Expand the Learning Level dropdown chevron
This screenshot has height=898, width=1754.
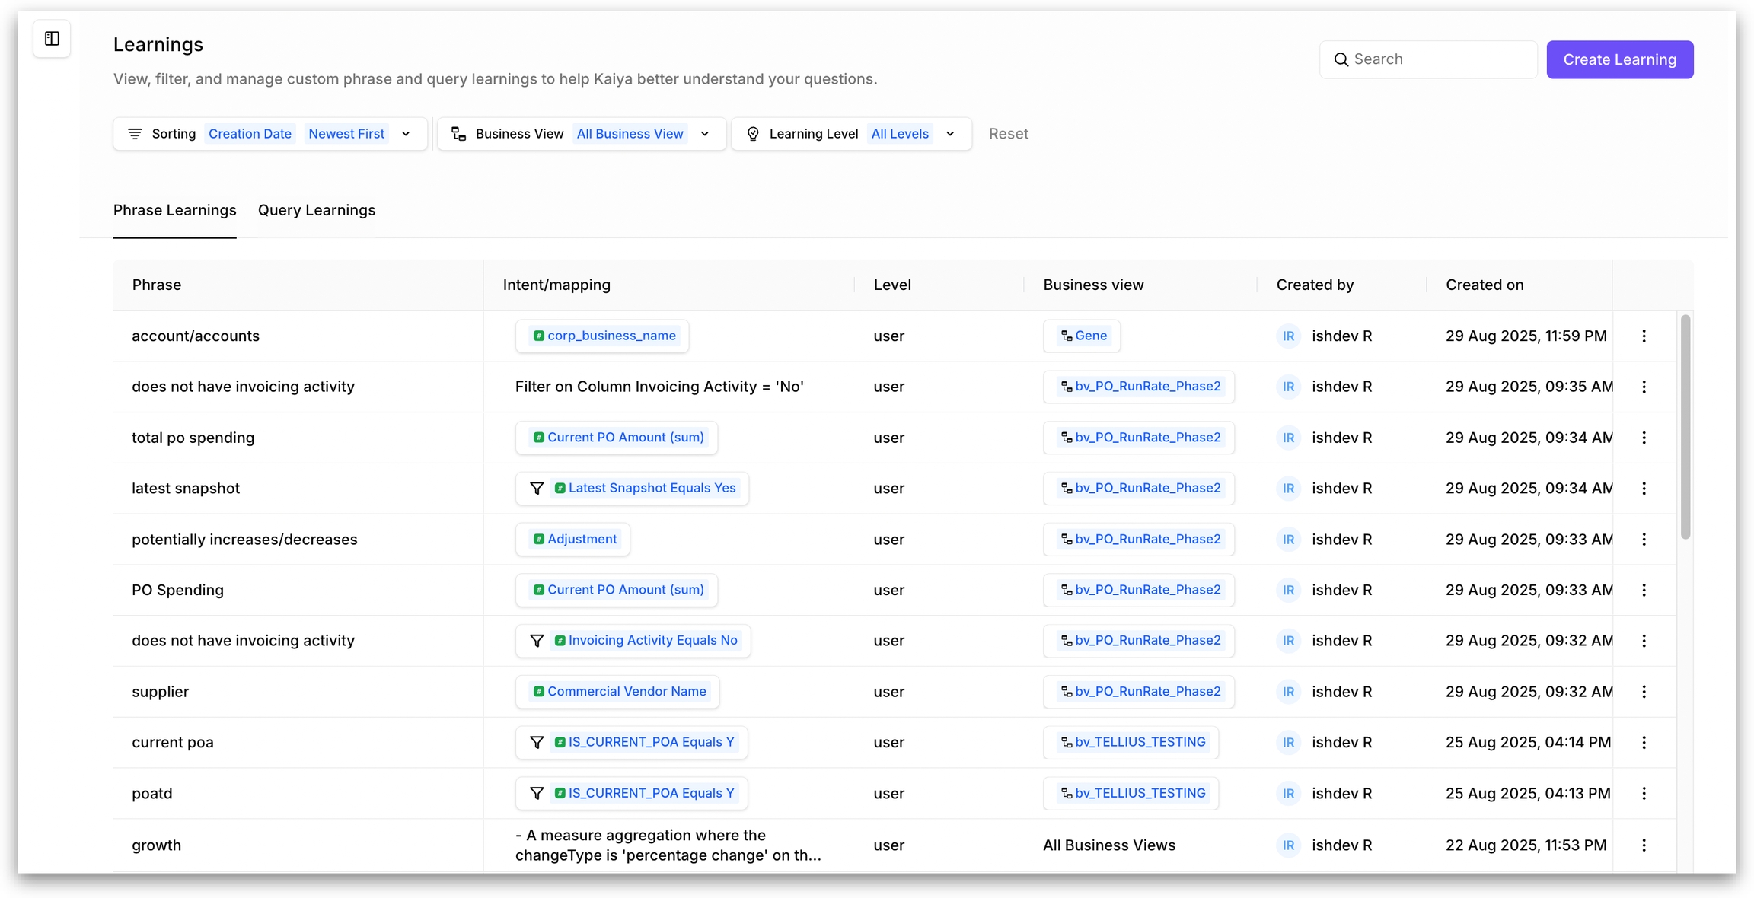click(x=950, y=134)
